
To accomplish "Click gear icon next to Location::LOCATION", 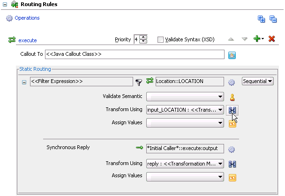I will pos(232,82).
